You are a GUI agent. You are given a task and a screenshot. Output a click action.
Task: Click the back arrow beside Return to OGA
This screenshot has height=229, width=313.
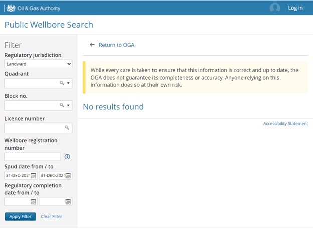92,45
